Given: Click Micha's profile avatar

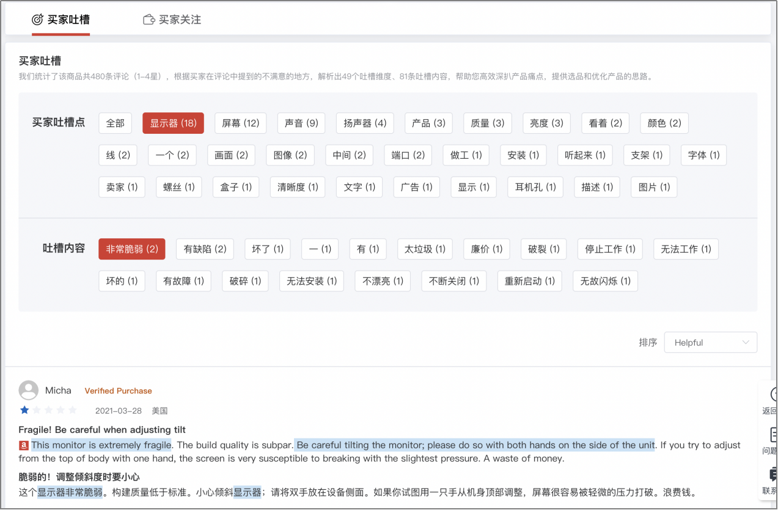Looking at the screenshot, I should tap(28, 390).
